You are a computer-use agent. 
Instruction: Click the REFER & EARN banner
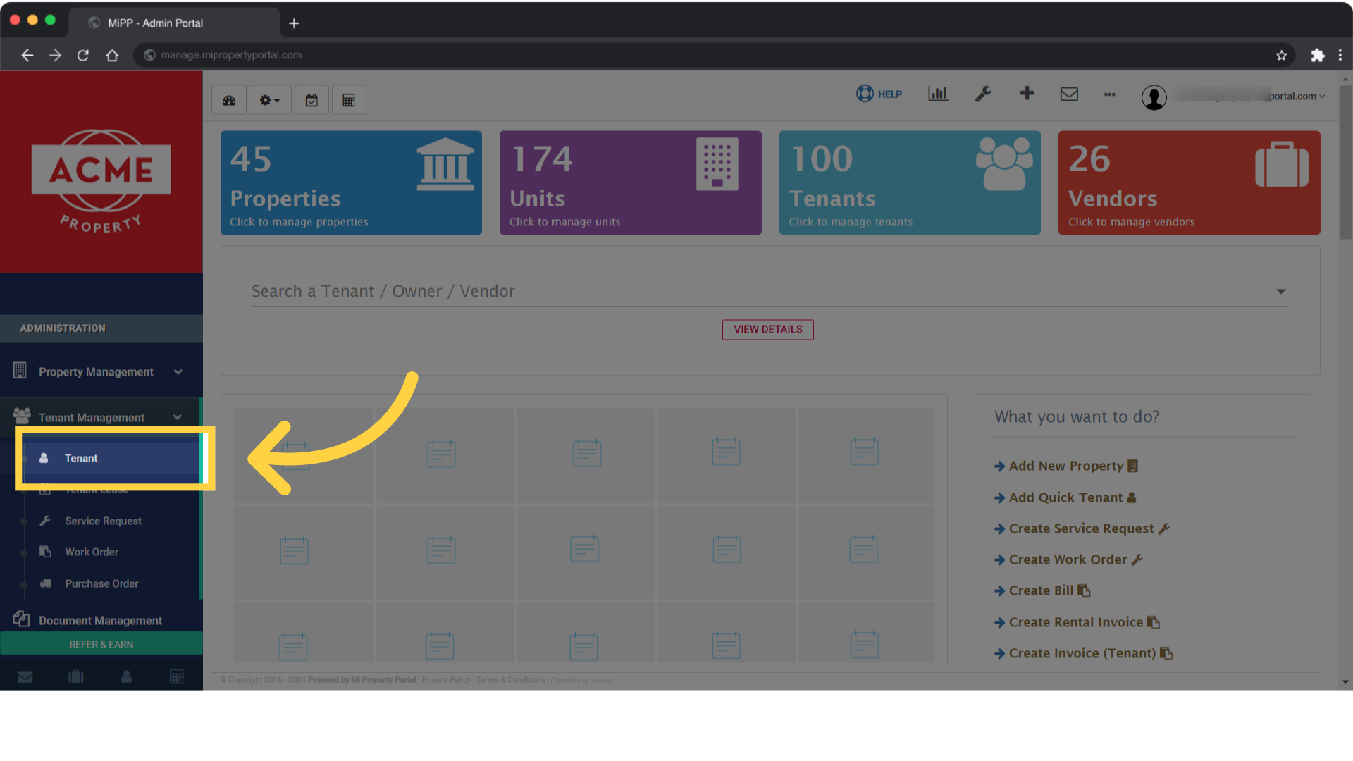[101, 643]
